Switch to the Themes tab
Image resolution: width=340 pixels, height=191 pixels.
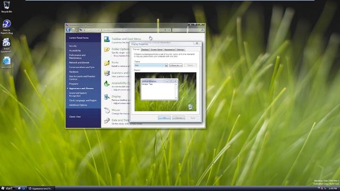136,49
